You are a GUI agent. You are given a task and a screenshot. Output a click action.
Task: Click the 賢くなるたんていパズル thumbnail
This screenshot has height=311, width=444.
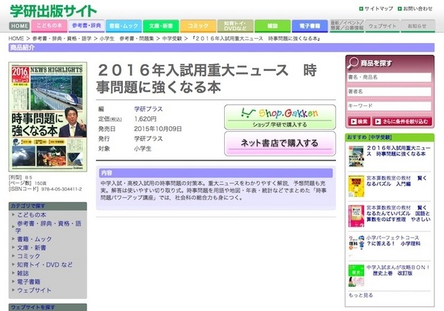tap(356, 216)
